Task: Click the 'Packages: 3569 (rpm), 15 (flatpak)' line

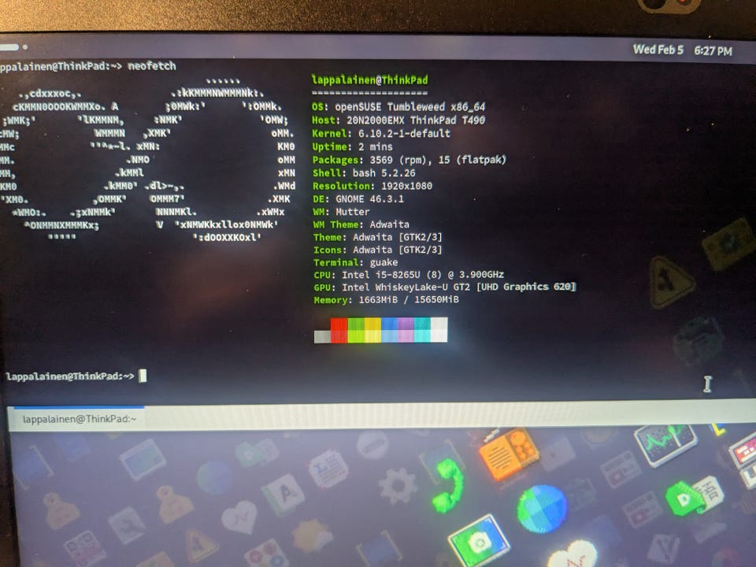Action: pyautogui.click(x=409, y=160)
